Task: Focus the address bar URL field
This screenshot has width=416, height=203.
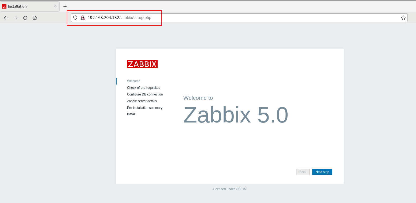Action: coord(239,18)
